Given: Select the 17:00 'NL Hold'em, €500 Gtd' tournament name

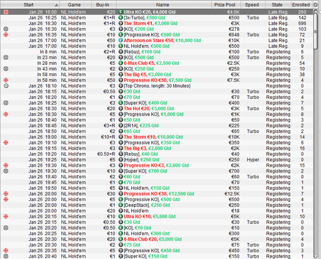Looking at the screenshot, I should (x=147, y=46).
